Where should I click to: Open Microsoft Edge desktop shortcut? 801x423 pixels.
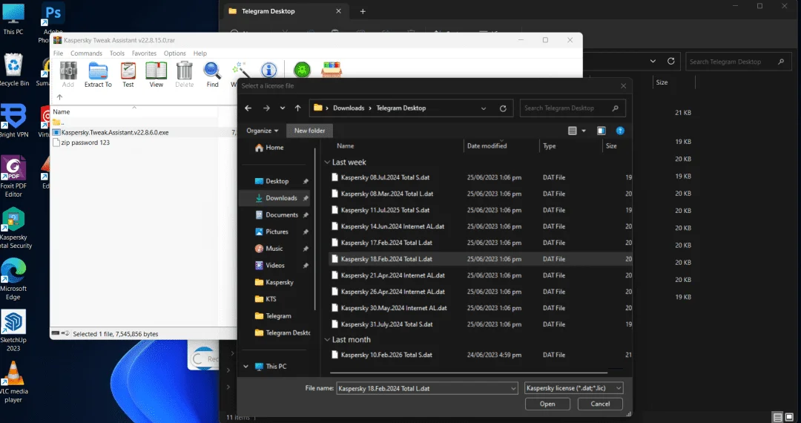[x=13, y=280]
